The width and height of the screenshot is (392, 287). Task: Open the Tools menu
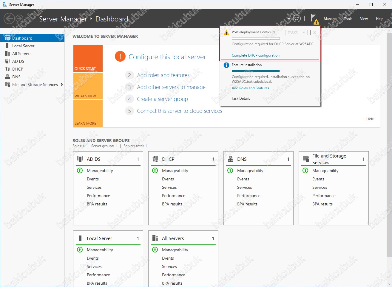click(x=348, y=19)
